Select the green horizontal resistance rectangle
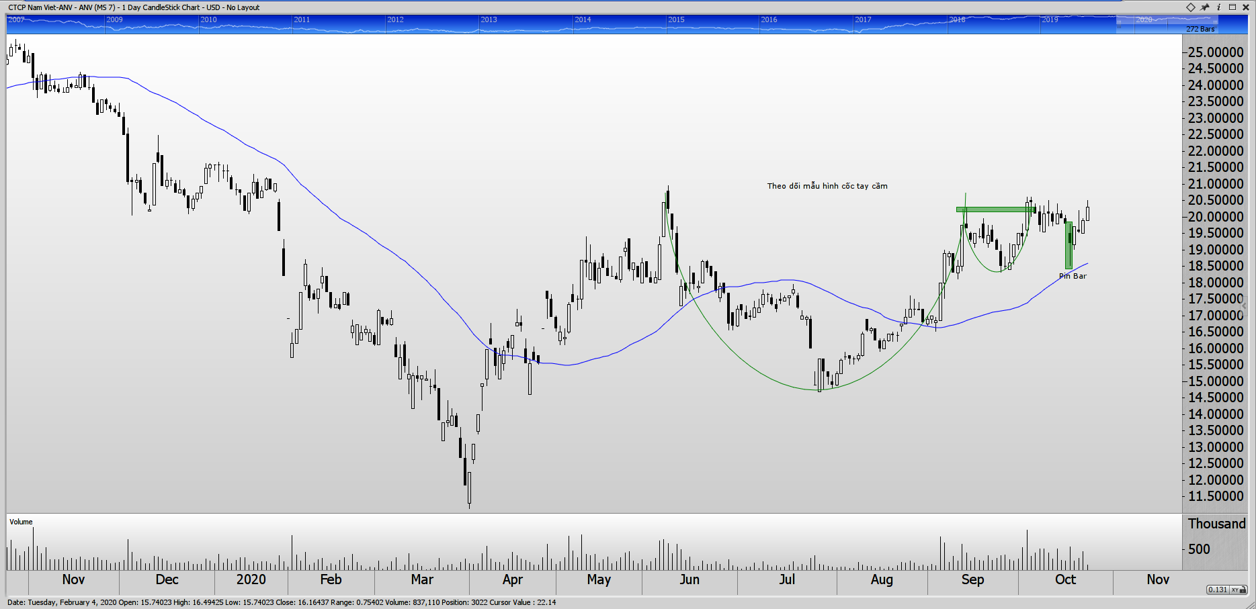The width and height of the screenshot is (1256, 609). (x=995, y=209)
